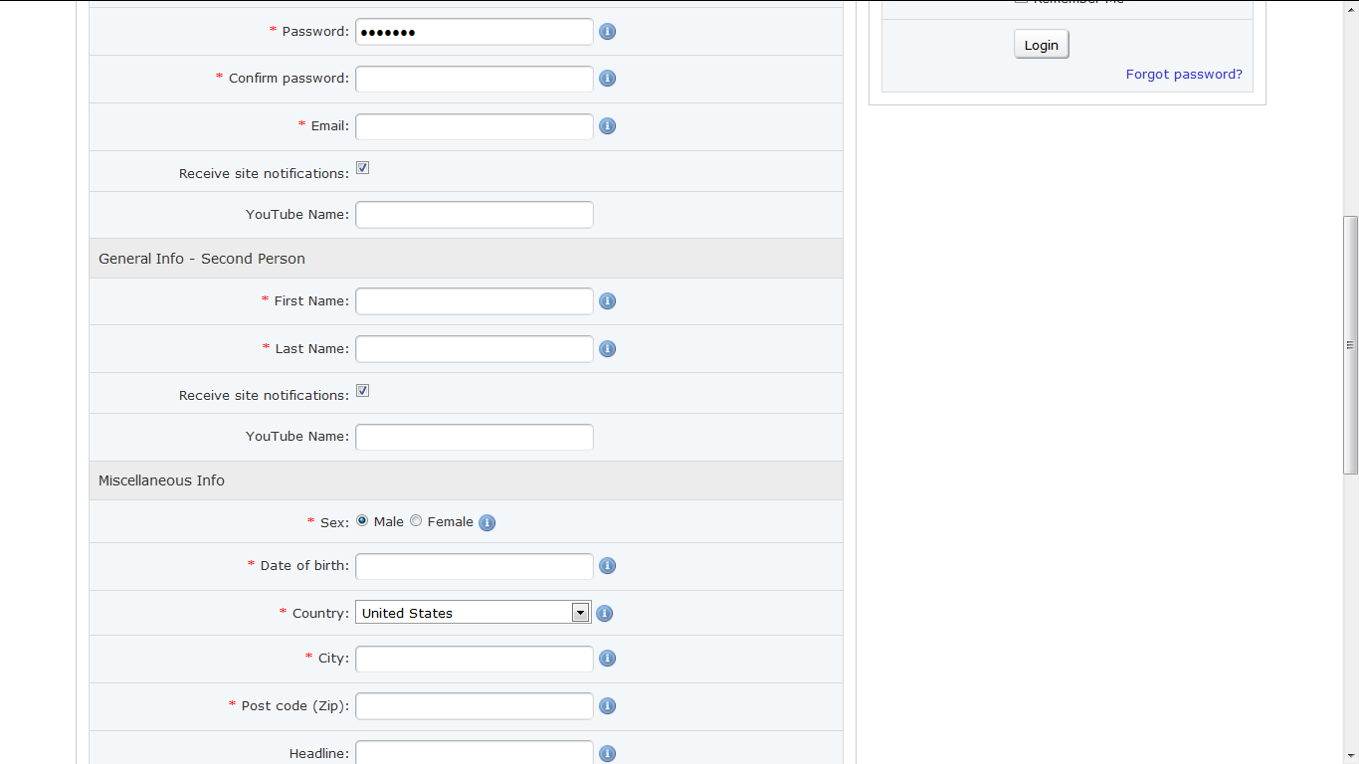Click info icon next to Date of birth
The image size is (1359, 764).
[608, 566]
